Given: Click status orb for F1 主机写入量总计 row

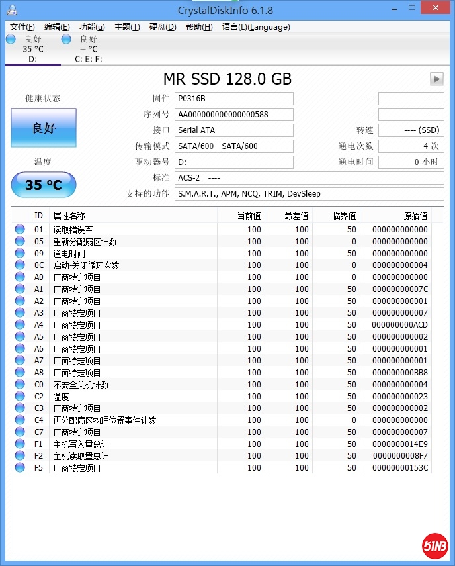Looking at the screenshot, I should point(20,444).
